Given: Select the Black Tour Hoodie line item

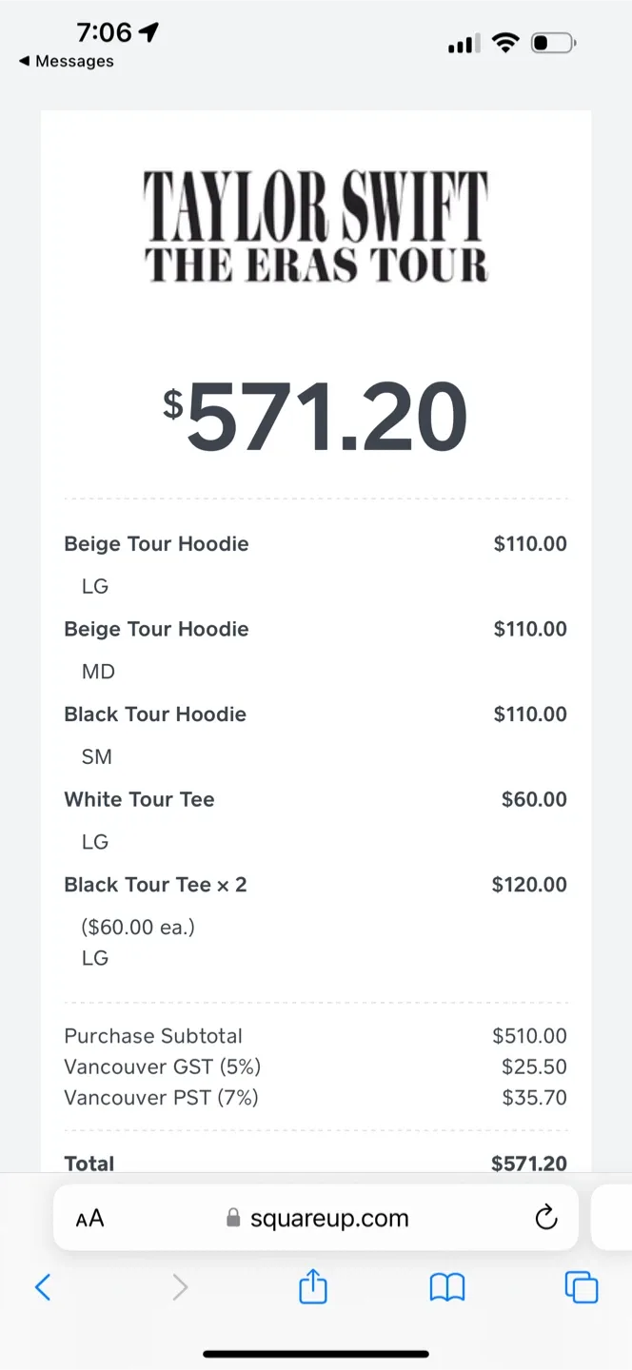Looking at the screenshot, I should (155, 714).
